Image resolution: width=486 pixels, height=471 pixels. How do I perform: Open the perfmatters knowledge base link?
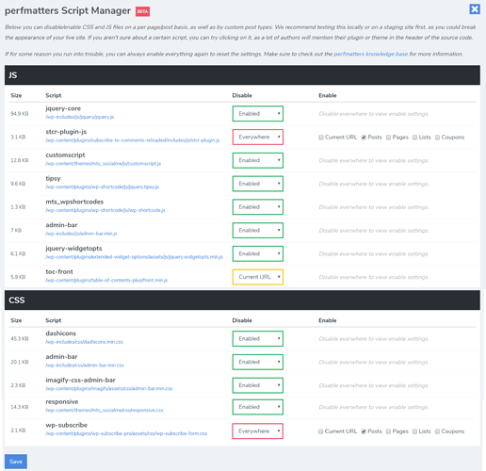coord(371,54)
